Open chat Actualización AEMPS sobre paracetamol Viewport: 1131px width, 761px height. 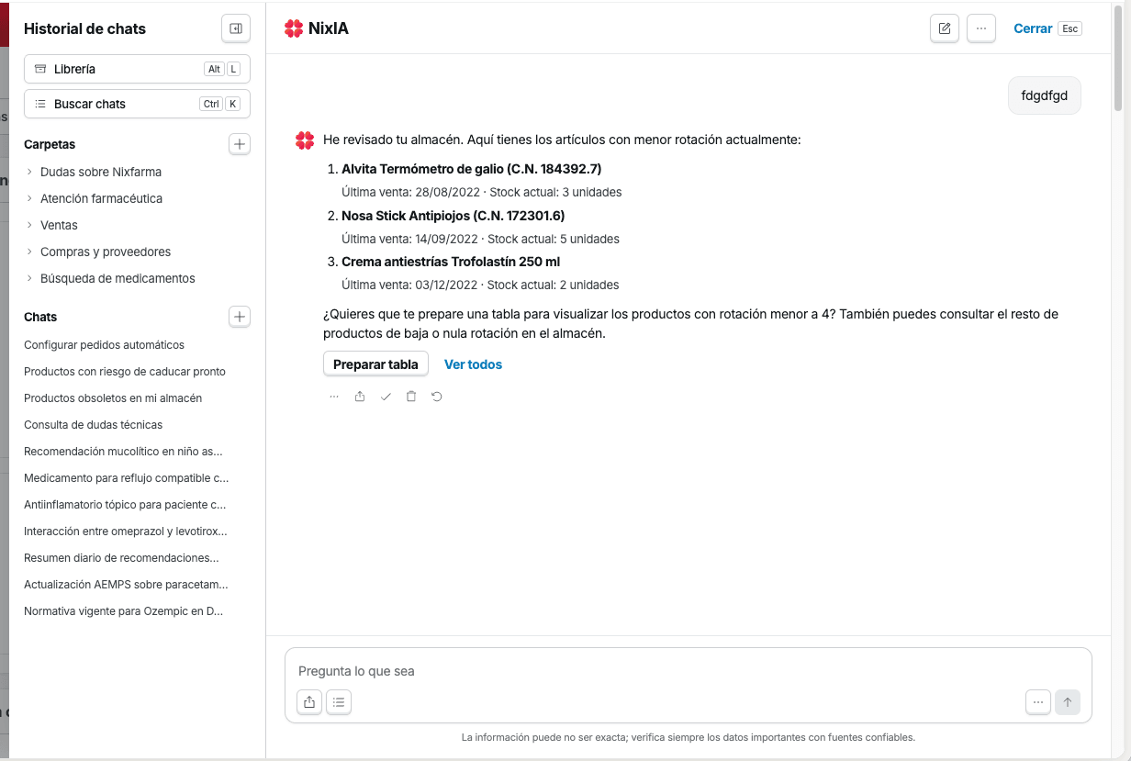point(127,585)
